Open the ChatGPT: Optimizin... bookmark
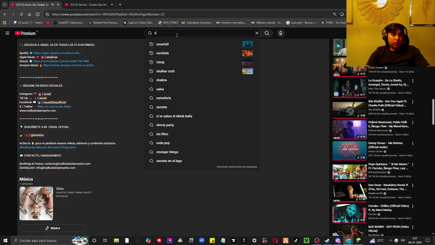 (x=68, y=23)
